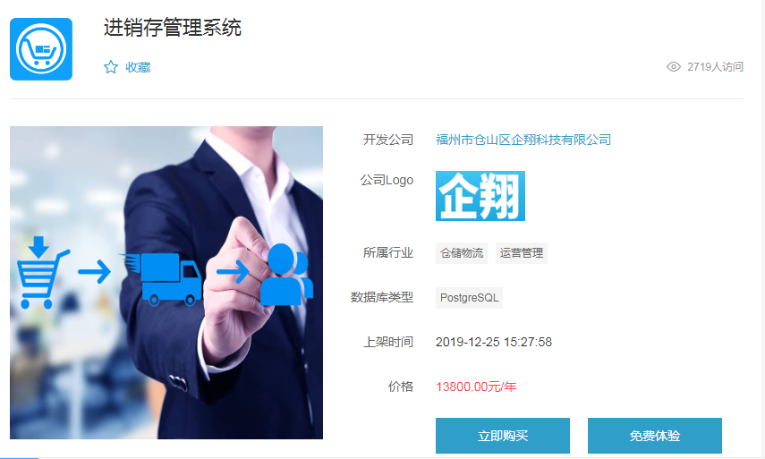Click the 立即购买 button

503,436
